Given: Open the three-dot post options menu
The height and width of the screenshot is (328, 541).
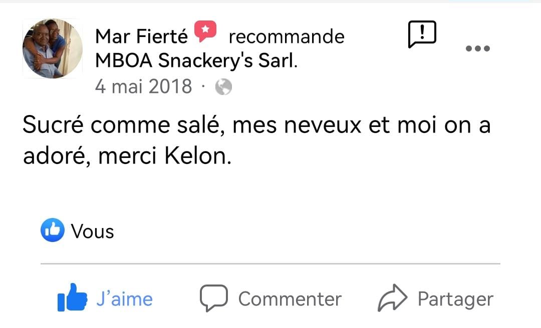Looking at the screenshot, I should pos(477,48).
